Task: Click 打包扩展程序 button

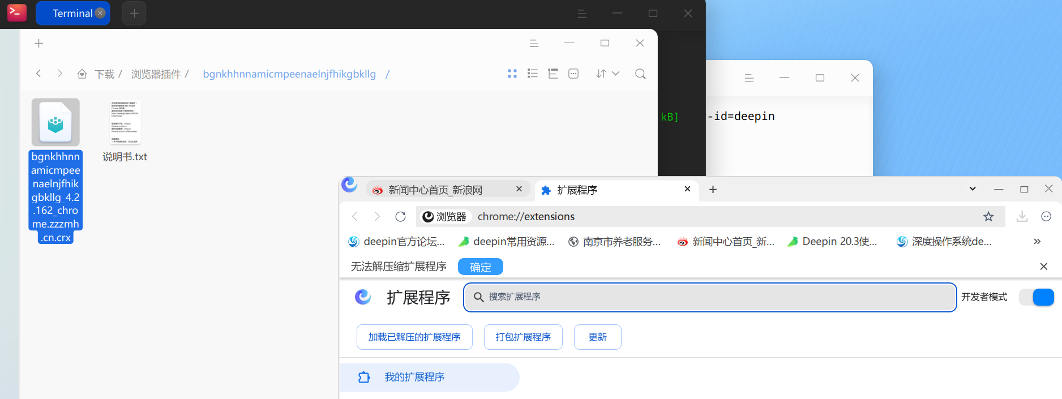Action: pyautogui.click(x=523, y=337)
